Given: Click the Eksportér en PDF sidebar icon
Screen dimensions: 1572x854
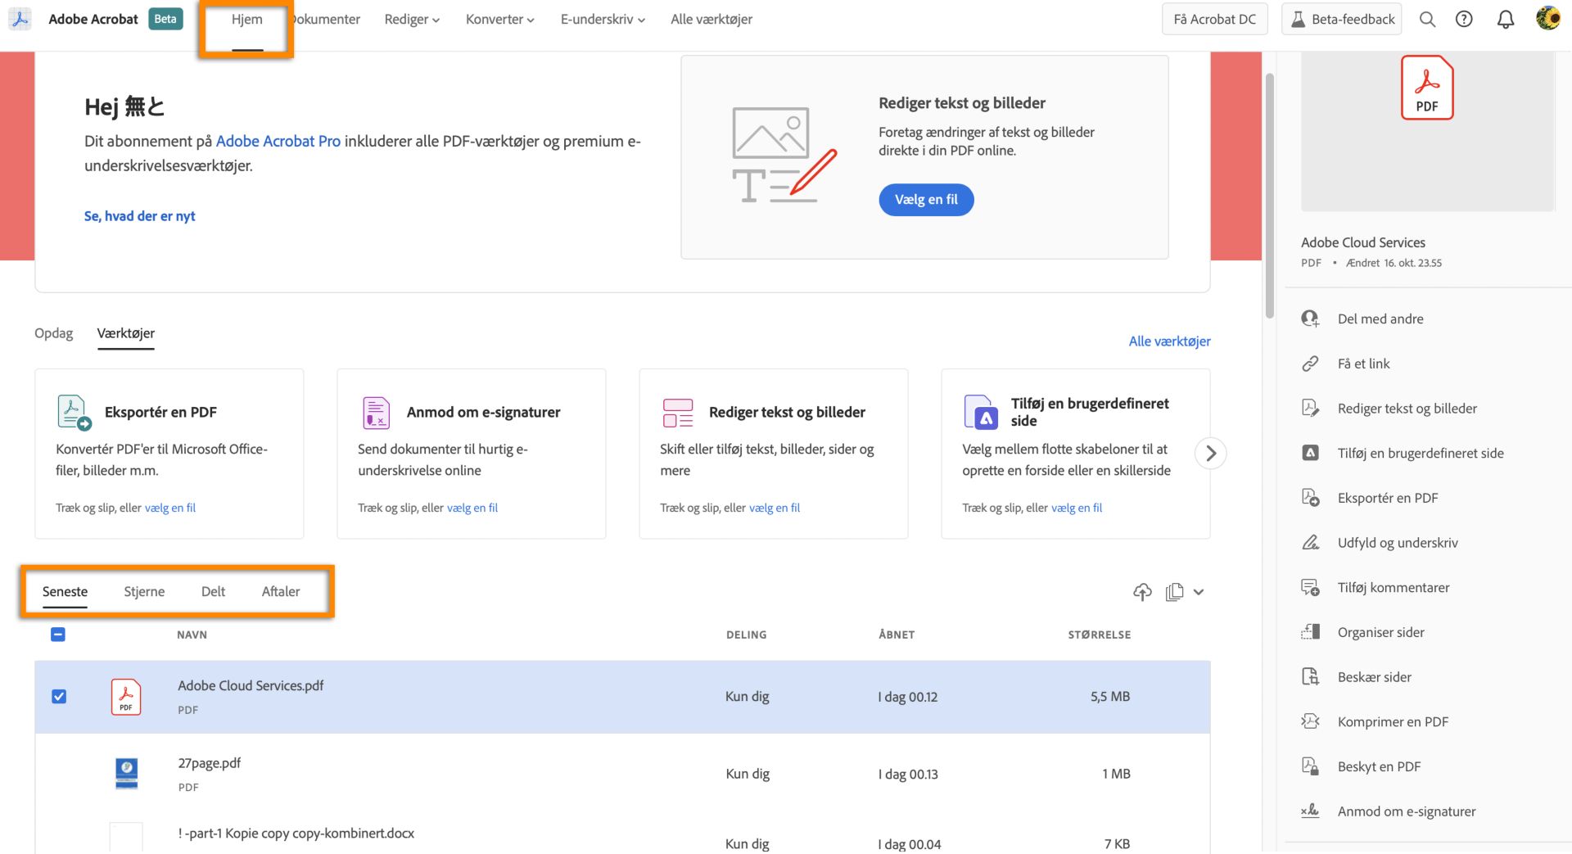Looking at the screenshot, I should 1310,498.
